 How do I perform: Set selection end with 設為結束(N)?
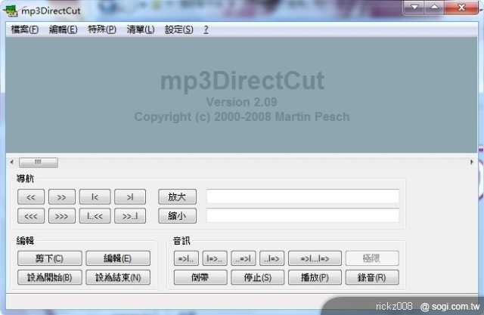click(x=118, y=277)
